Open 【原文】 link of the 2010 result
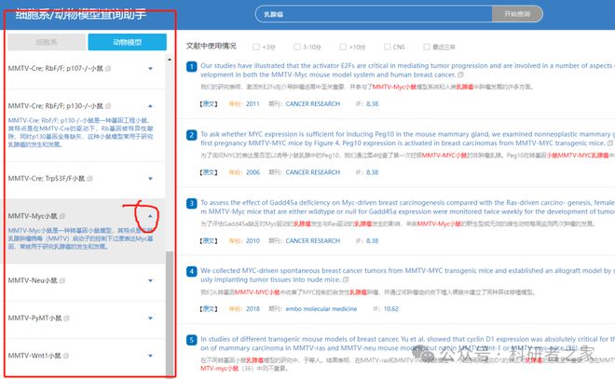This screenshot has height=379, width=615. [209, 241]
